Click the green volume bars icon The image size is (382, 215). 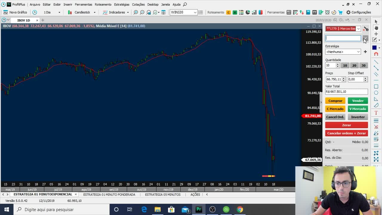[x=321, y=12]
